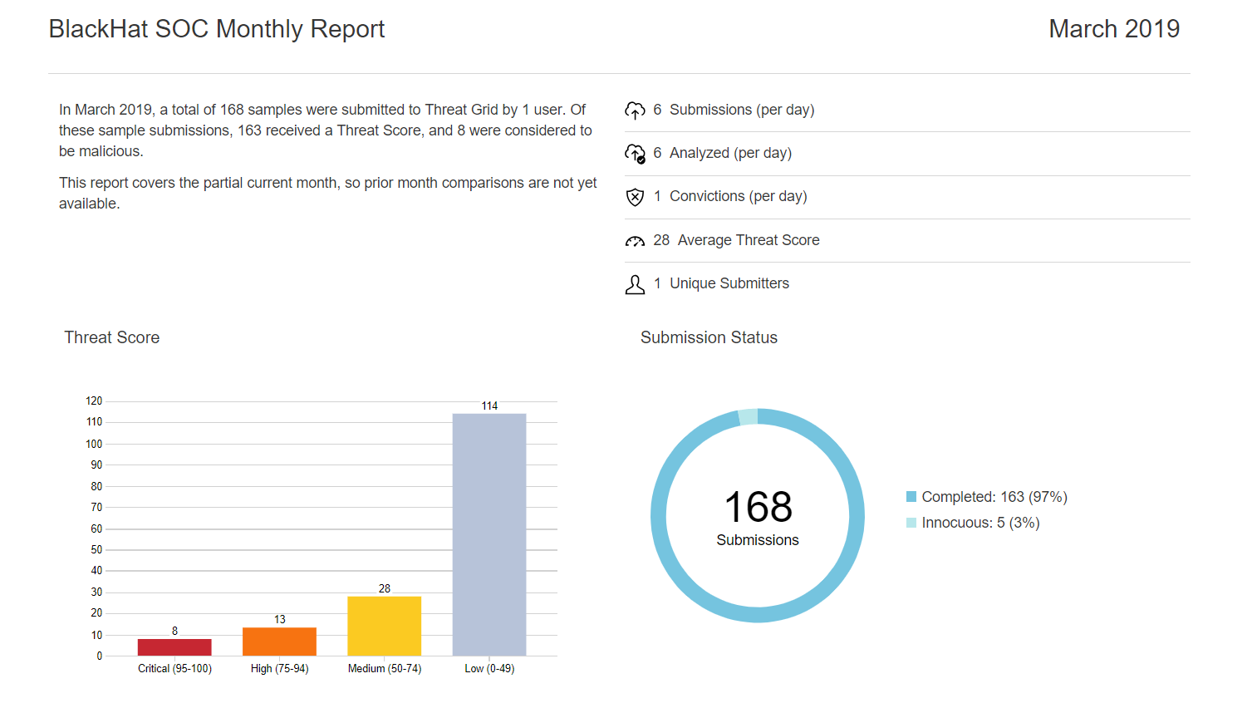Click the BlackHat SOC Monthly Report title
This screenshot has width=1247, height=703.
click(x=217, y=29)
